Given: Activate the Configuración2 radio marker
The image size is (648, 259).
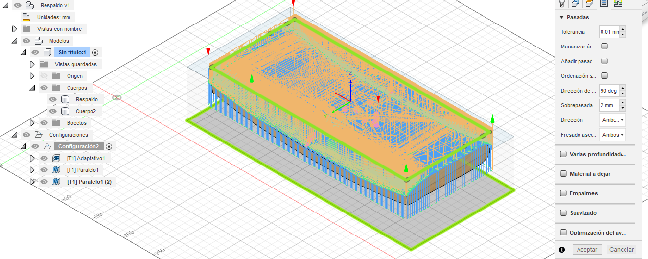Looking at the screenshot, I should click(x=109, y=146).
